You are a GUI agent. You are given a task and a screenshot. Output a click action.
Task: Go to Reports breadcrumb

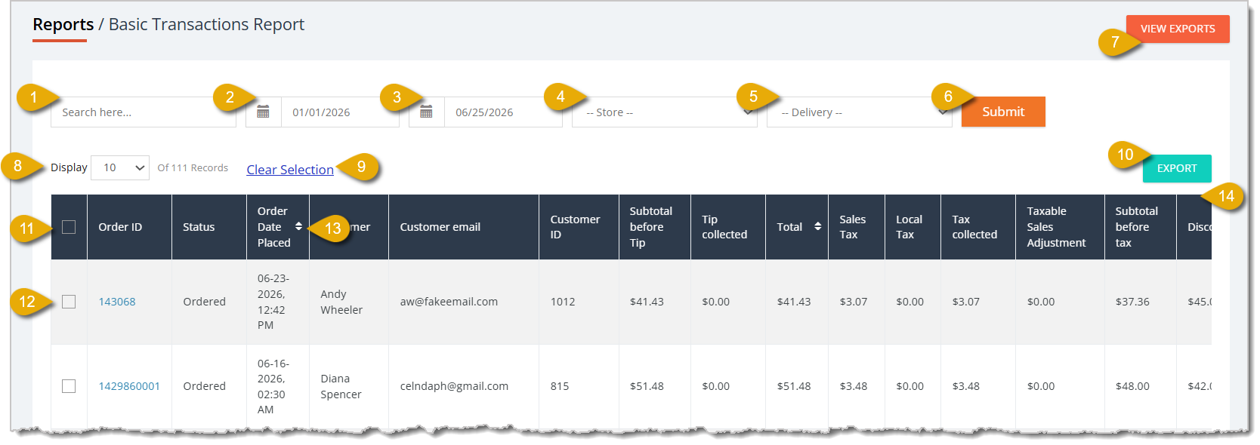(x=63, y=24)
